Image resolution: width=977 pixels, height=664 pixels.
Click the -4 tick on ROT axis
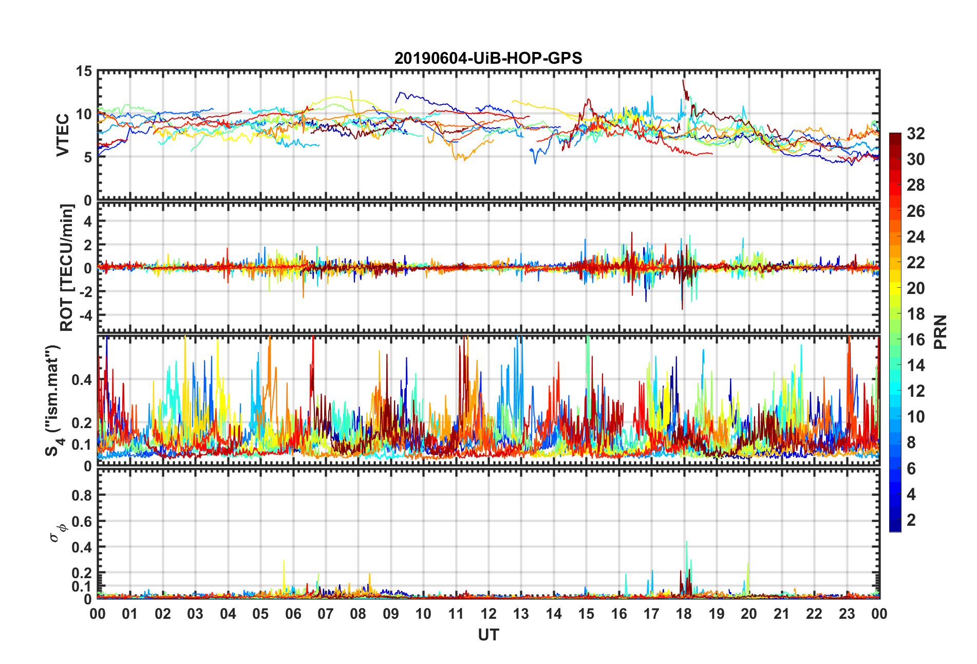point(86,315)
